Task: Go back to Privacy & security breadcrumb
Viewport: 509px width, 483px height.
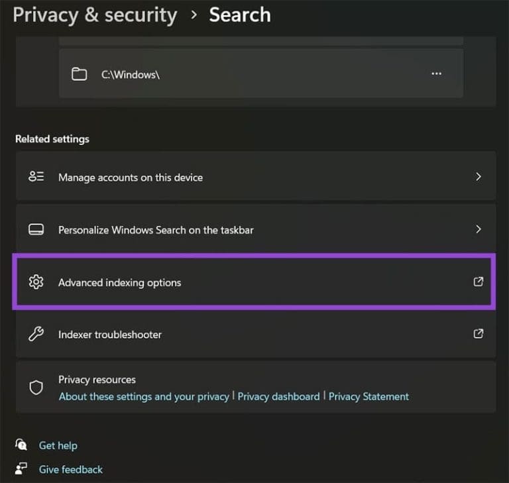Action: (95, 15)
